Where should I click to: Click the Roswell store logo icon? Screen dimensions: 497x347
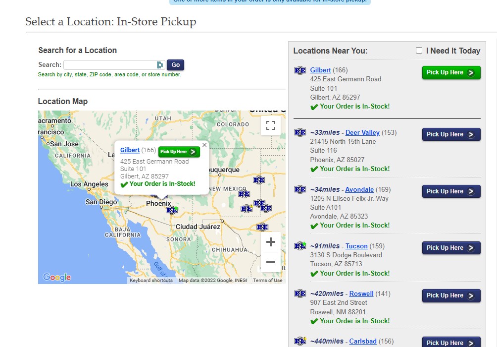pyautogui.click(x=299, y=293)
